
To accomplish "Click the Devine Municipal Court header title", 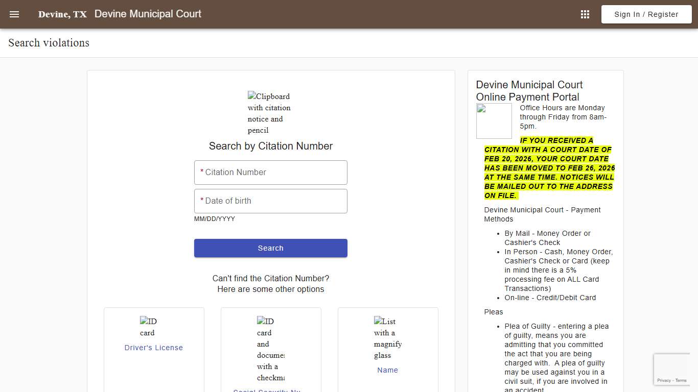I will click(x=148, y=14).
